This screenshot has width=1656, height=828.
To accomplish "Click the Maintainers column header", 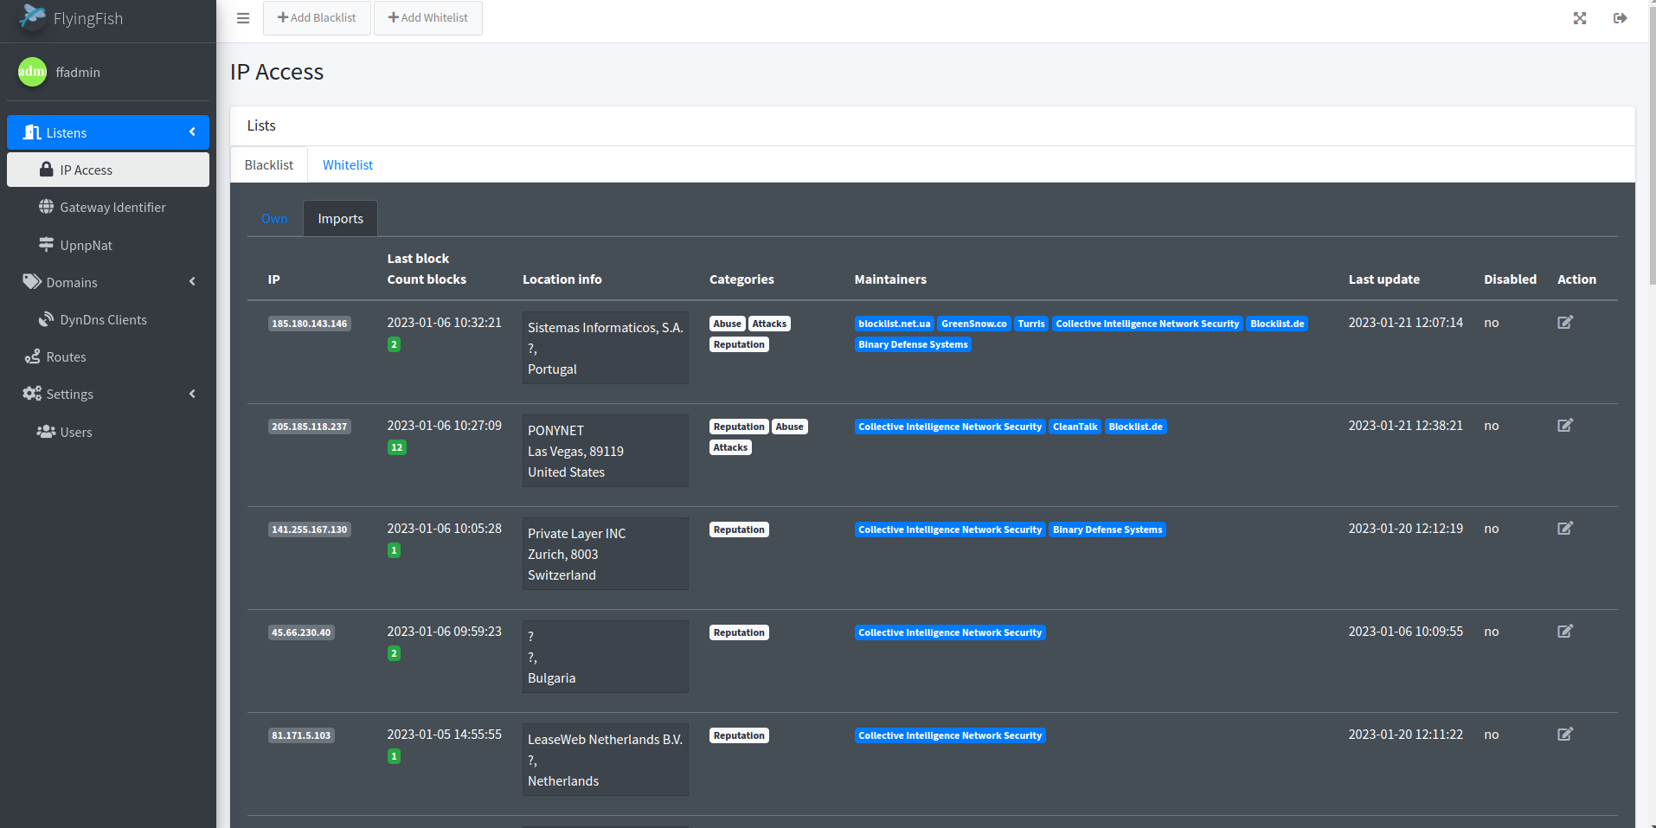I will [890, 279].
